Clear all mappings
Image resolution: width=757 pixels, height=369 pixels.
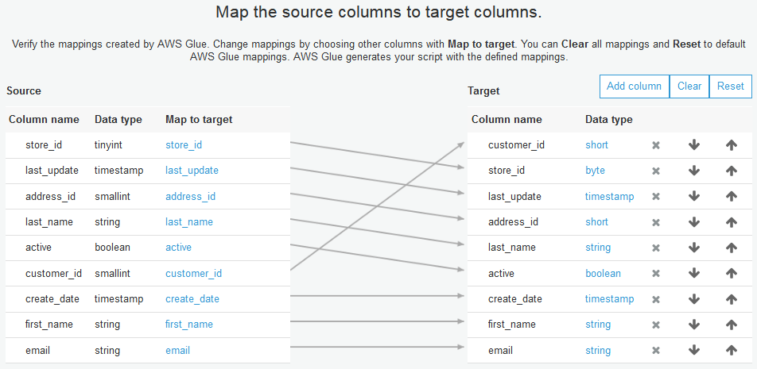pos(689,86)
